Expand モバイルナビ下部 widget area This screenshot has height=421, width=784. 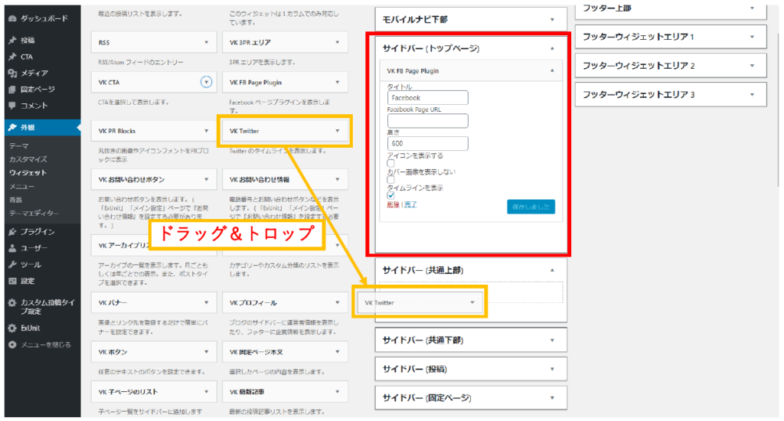(x=553, y=20)
